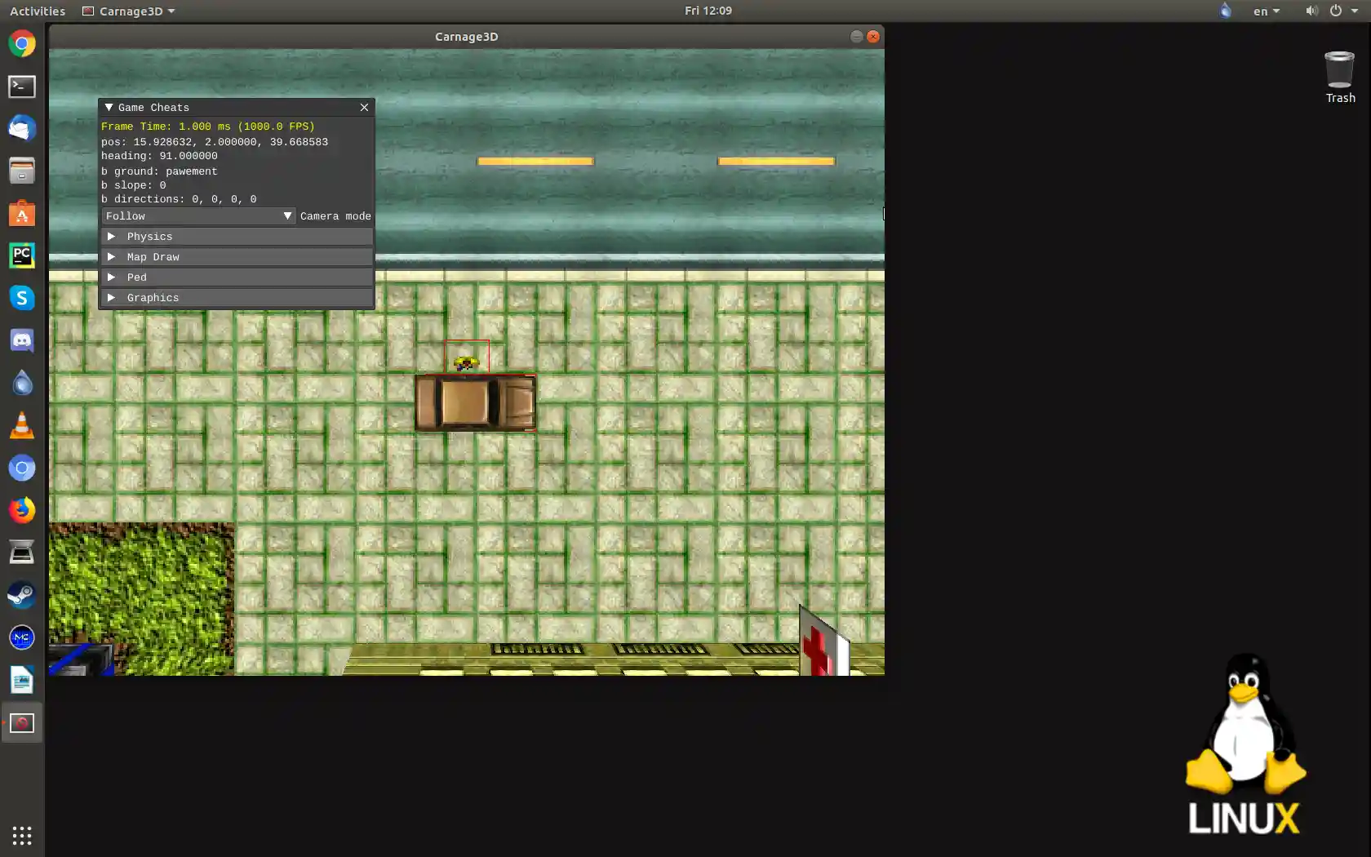Launch the Terminal from the dock
Viewport: 1371px width, 857px height.
pyautogui.click(x=21, y=86)
